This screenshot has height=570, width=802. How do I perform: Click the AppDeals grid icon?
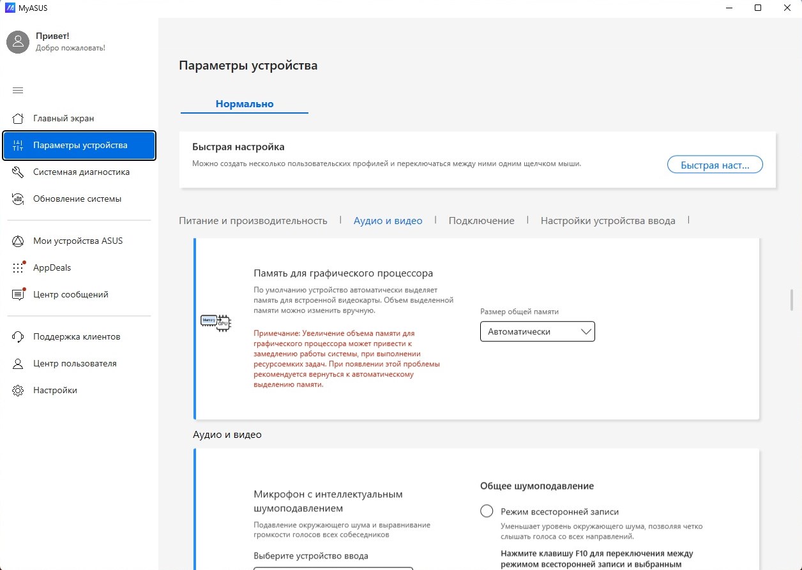(x=19, y=267)
